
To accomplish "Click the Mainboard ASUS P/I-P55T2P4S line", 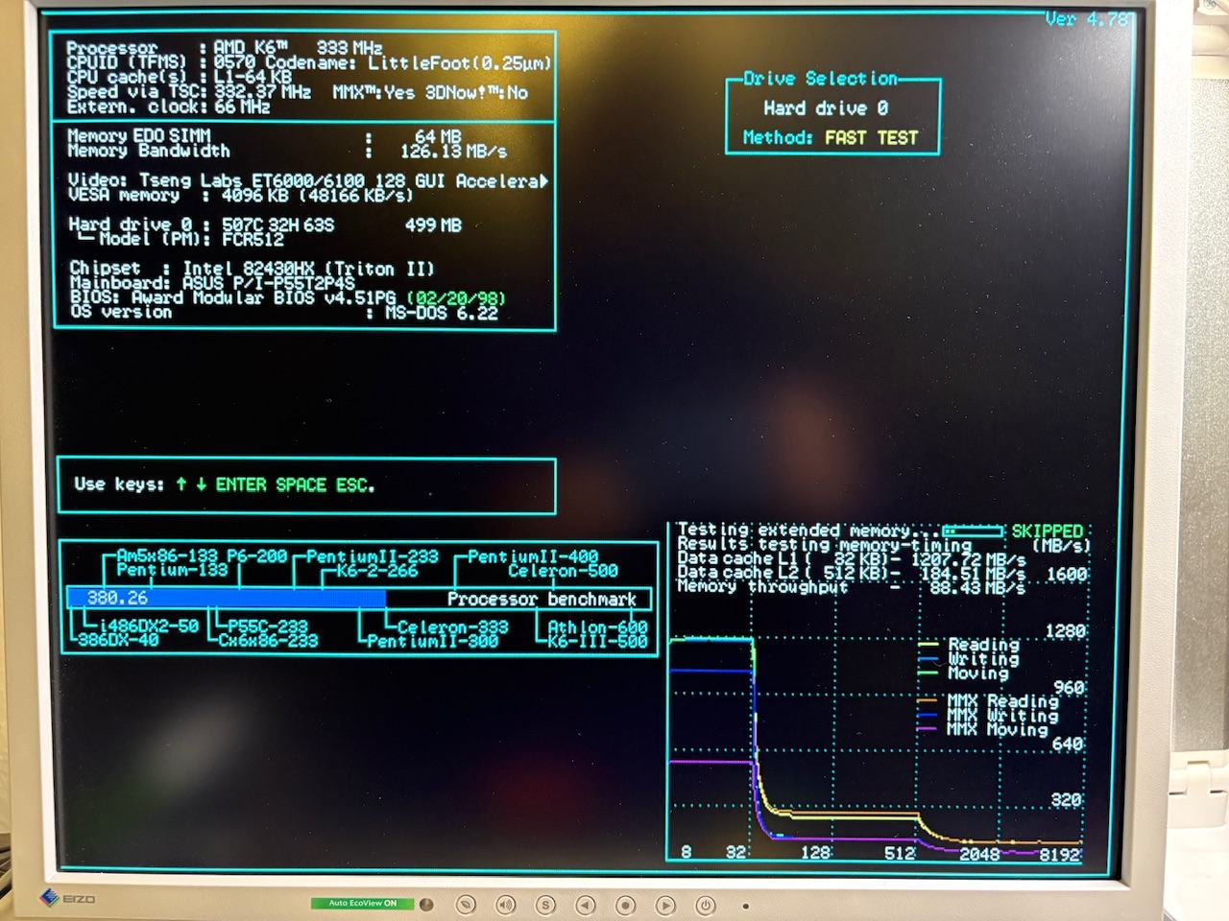I will coord(212,283).
